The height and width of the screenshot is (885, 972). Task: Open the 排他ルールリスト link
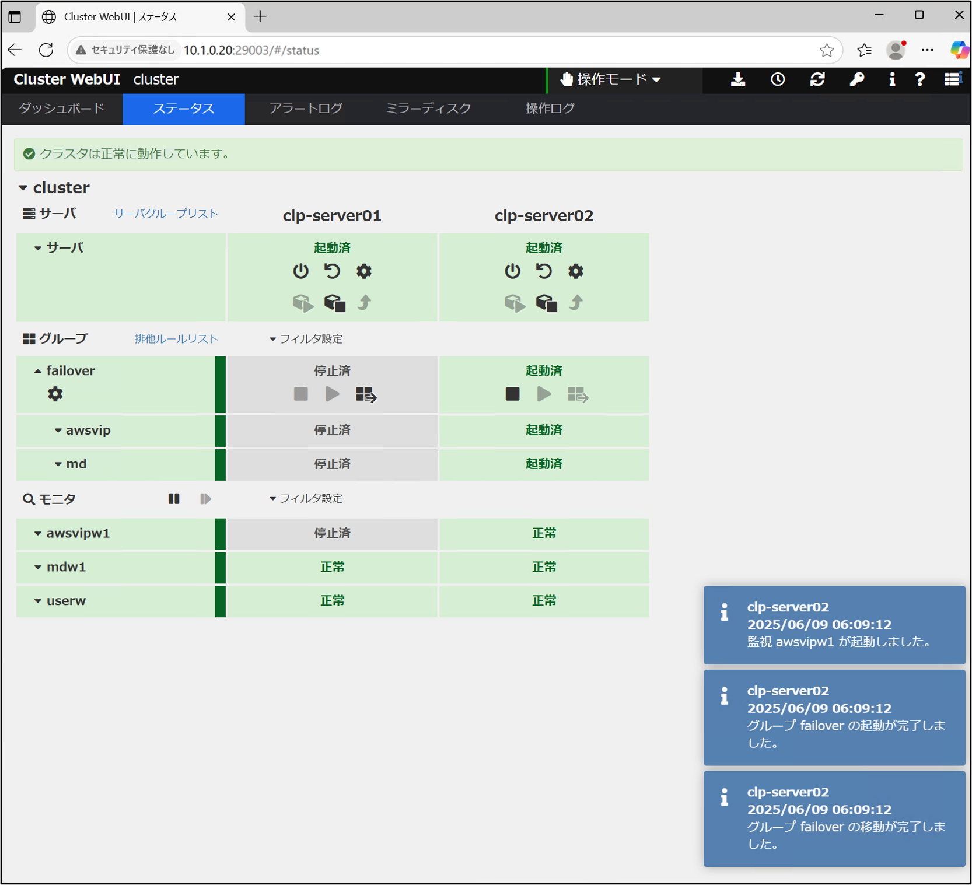pyautogui.click(x=176, y=339)
